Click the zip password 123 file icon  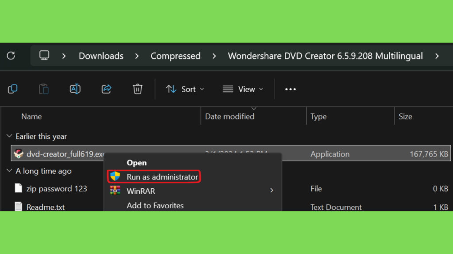point(19,188)
